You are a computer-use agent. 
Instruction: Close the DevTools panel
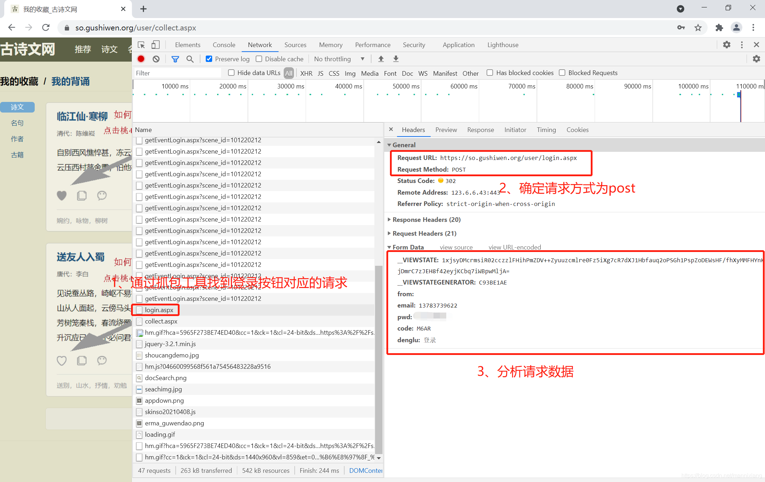(x=756, y=45)
